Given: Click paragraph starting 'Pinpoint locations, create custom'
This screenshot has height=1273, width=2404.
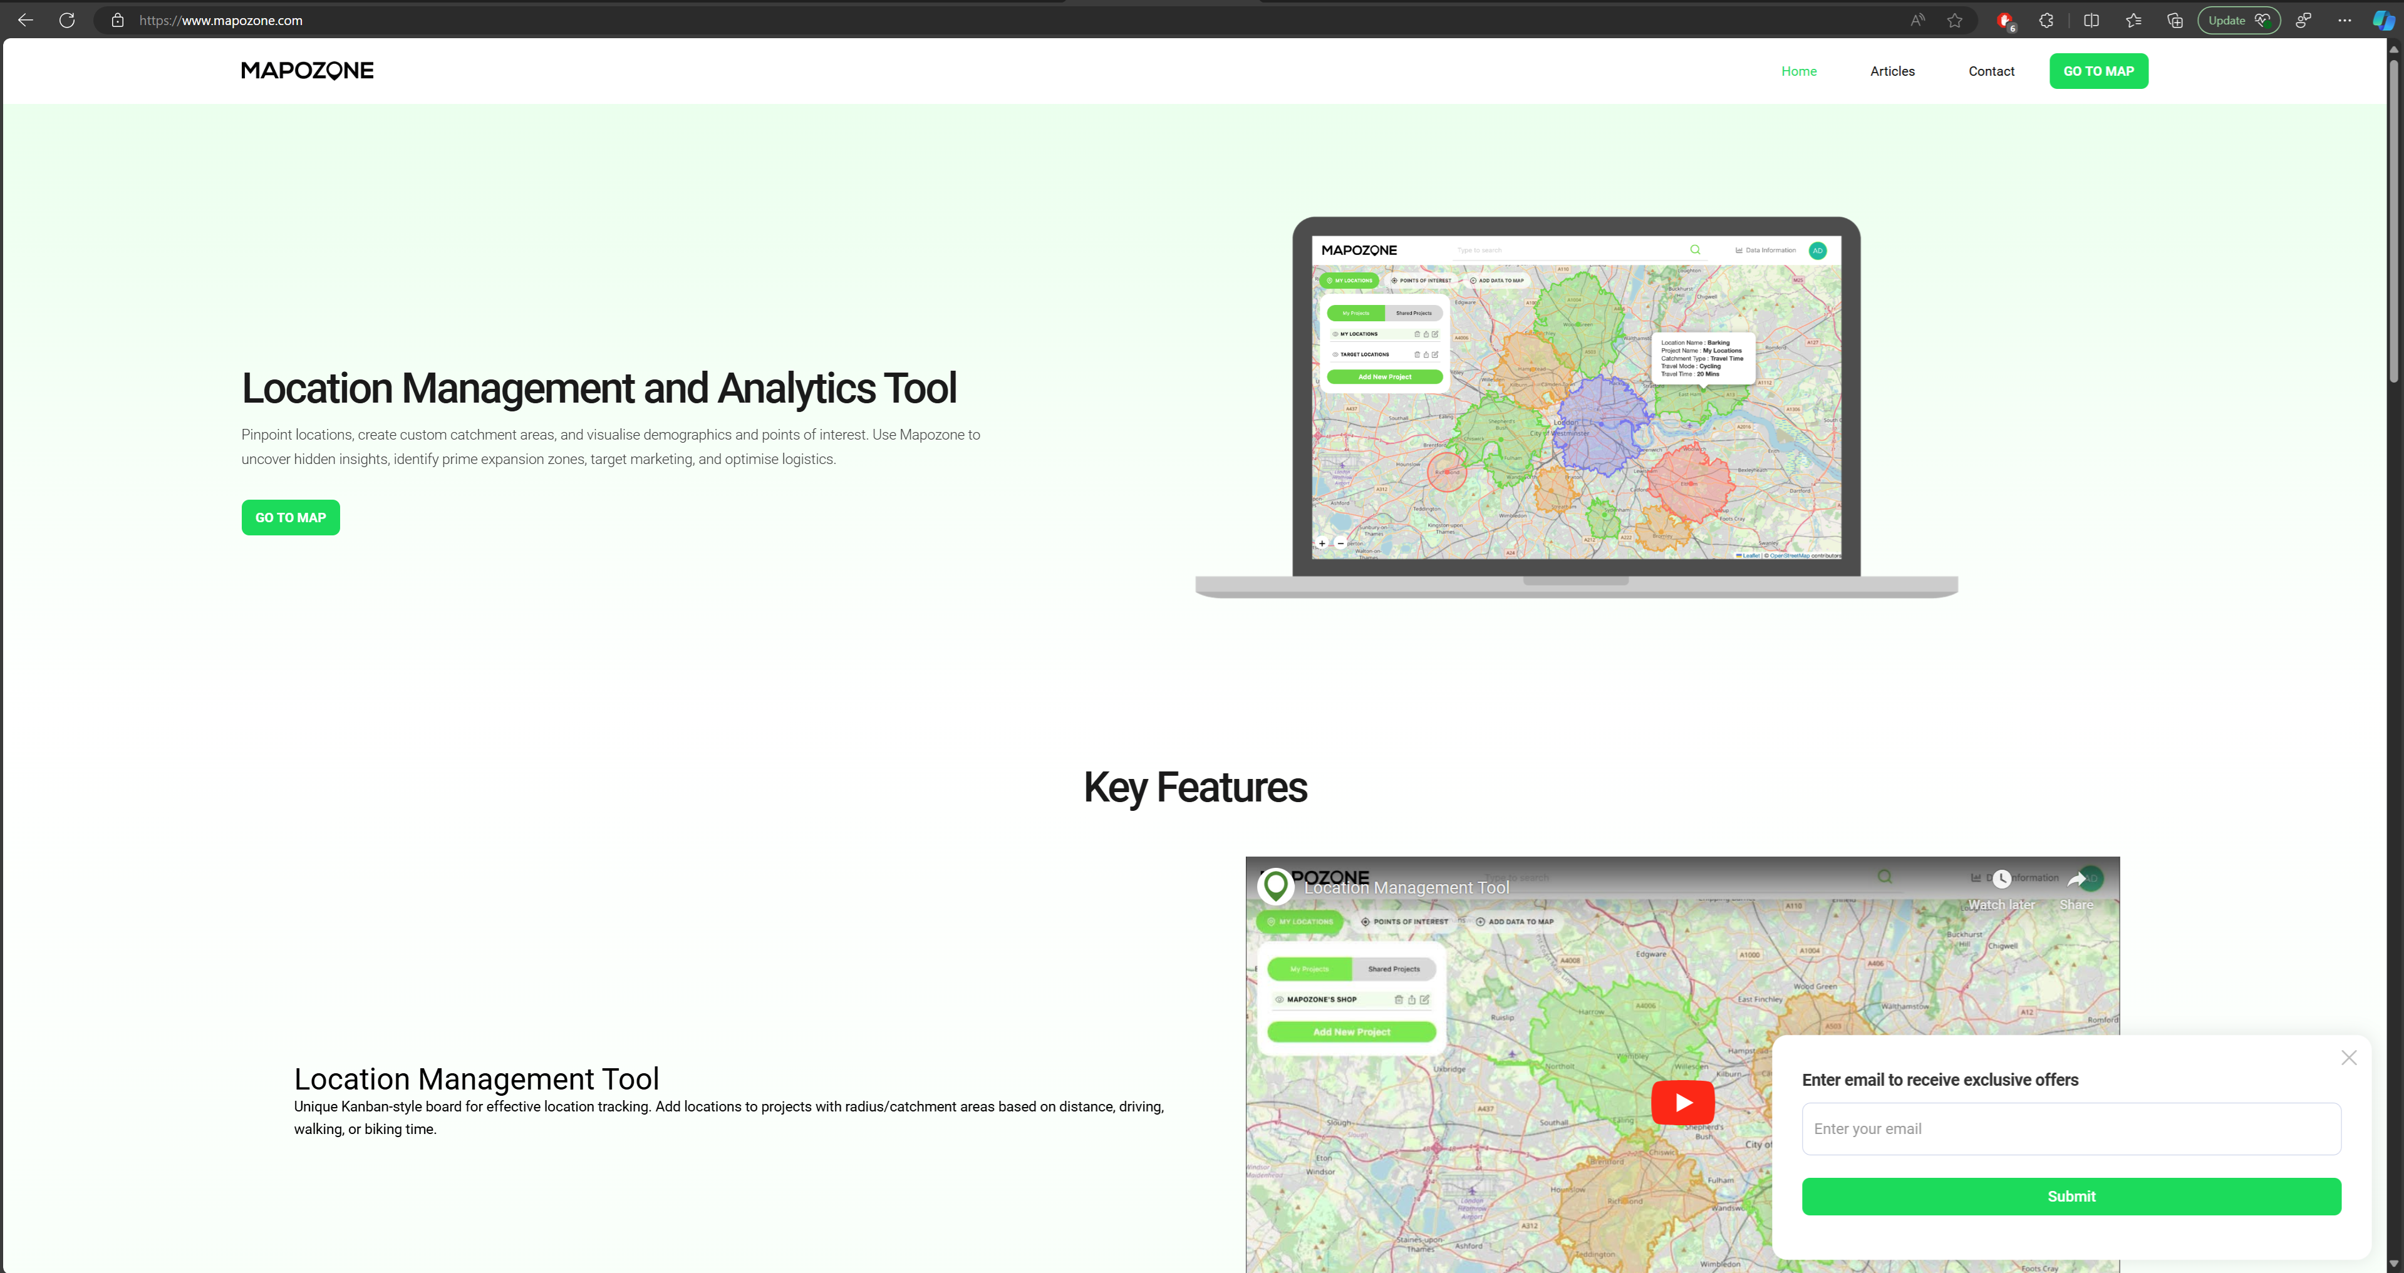Looking at the screenshot, I should coord(611,446).
